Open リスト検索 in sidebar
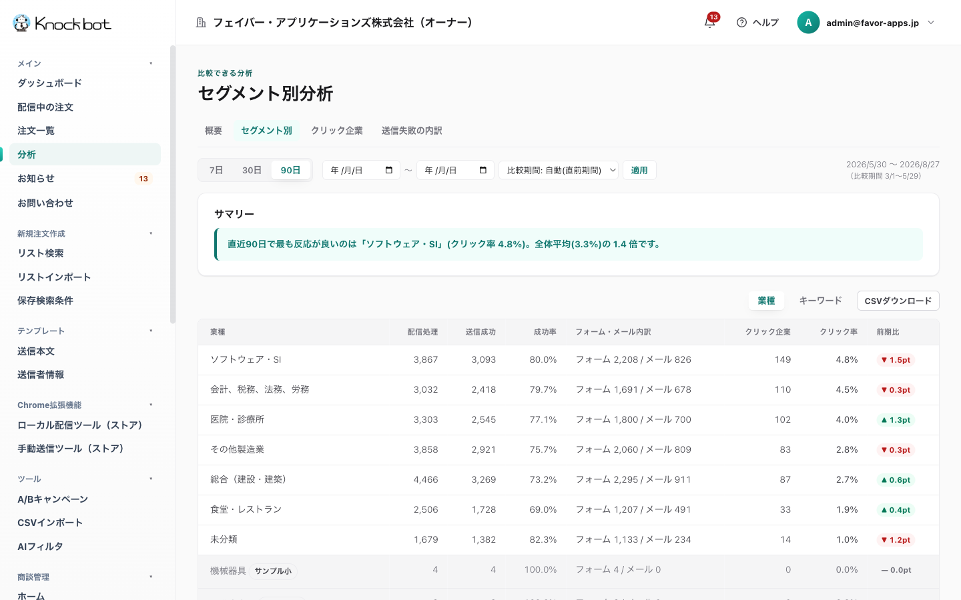The height and width of the screenshot is (600, 961). (85, 253)
